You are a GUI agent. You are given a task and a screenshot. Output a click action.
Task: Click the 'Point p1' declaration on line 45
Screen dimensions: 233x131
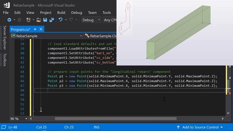(55, 76)
